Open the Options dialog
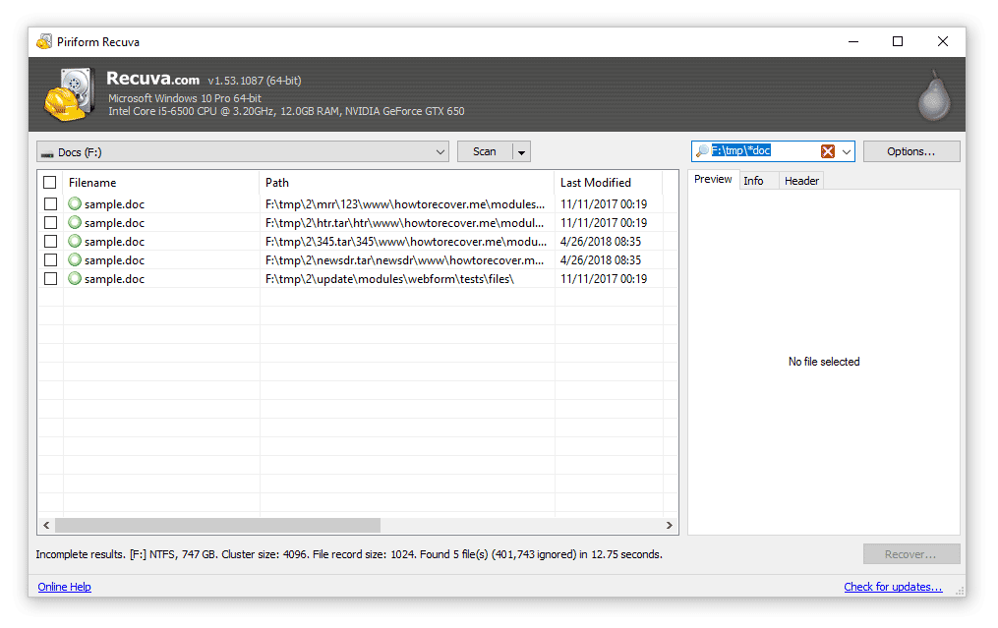This screenshot has width=998, height=628. click(911, 151)
